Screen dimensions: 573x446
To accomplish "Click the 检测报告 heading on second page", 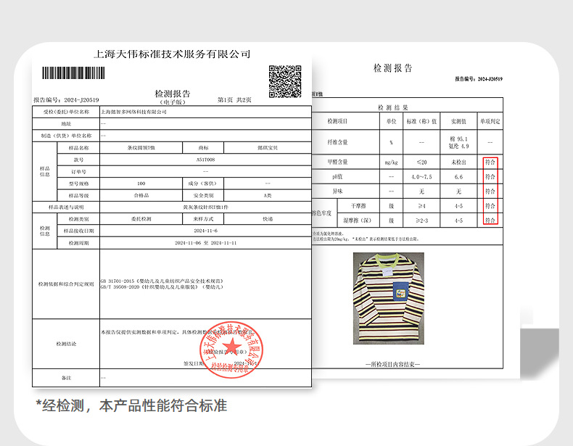I will 393,68.
